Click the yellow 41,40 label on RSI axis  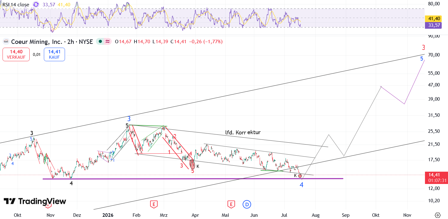(x=433, y=19)
